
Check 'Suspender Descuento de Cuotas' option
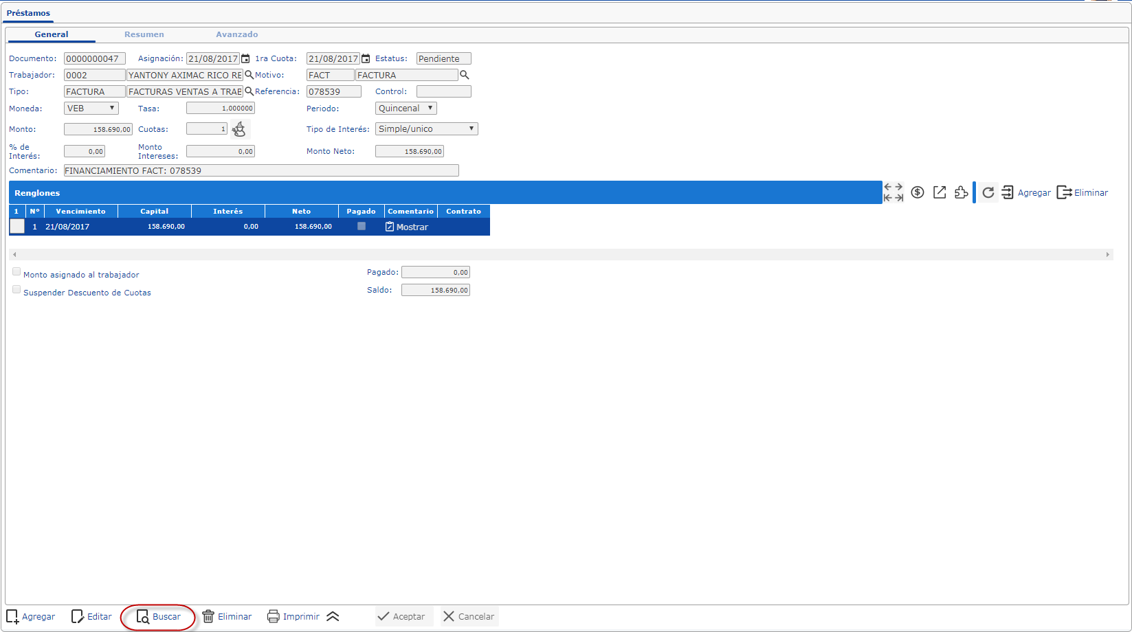16,290
